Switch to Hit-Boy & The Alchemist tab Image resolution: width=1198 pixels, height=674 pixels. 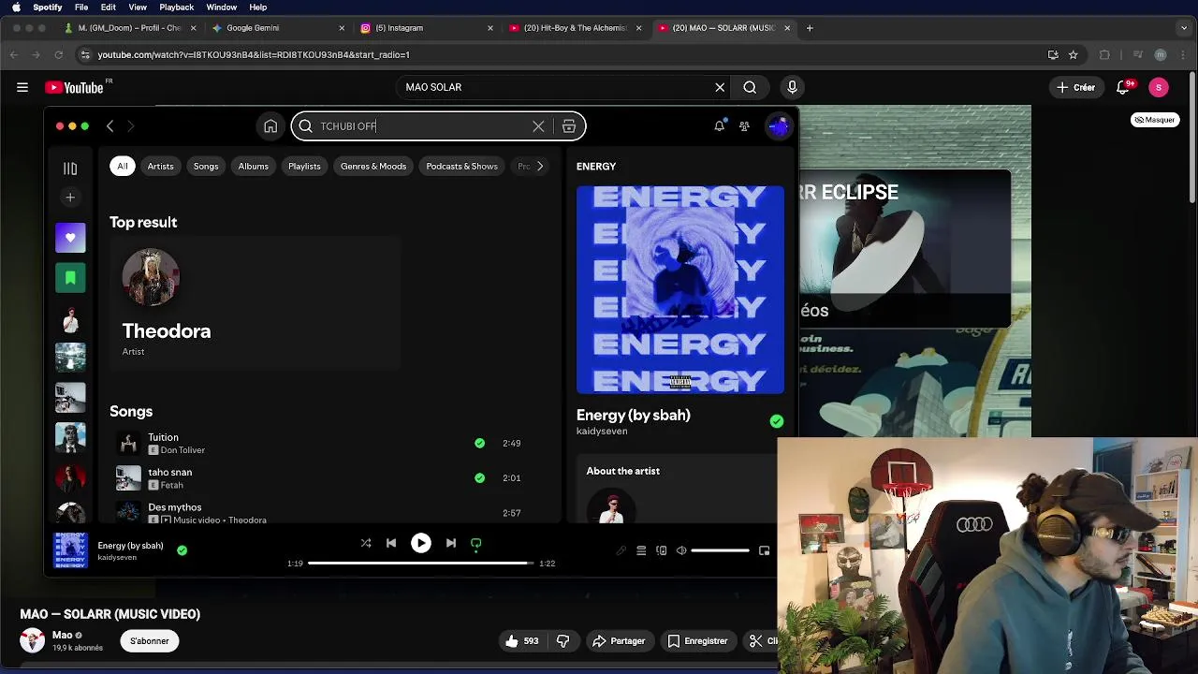coord(574,28)
